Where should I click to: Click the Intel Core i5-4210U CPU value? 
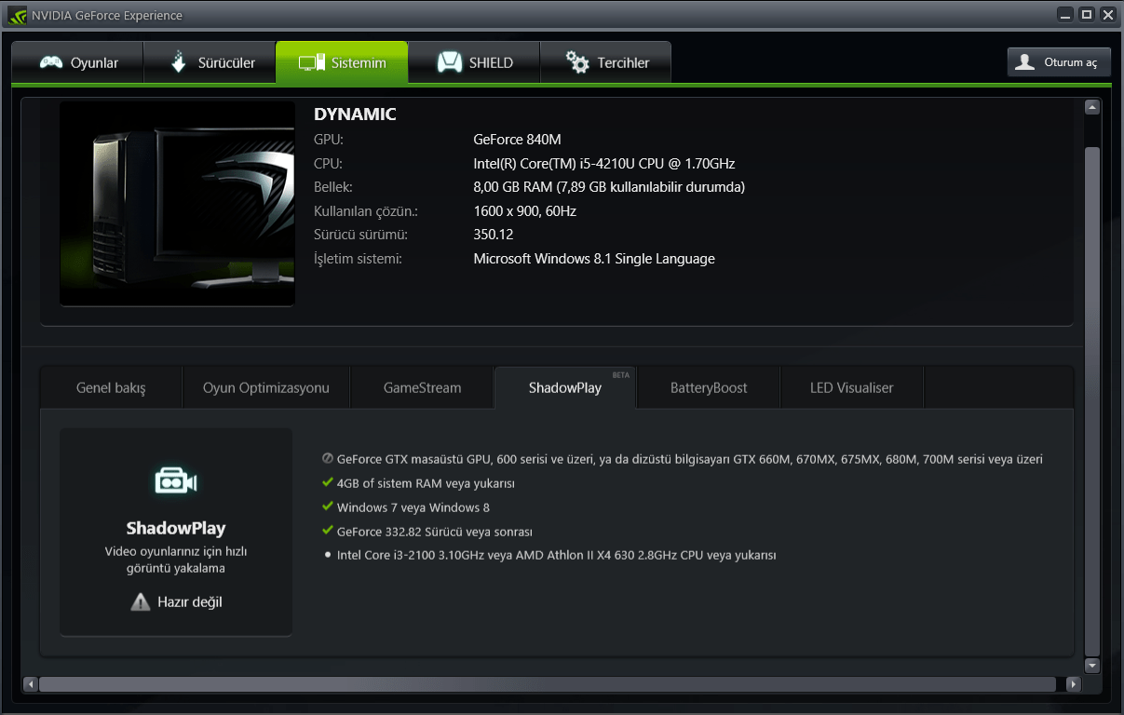[604, 164]
